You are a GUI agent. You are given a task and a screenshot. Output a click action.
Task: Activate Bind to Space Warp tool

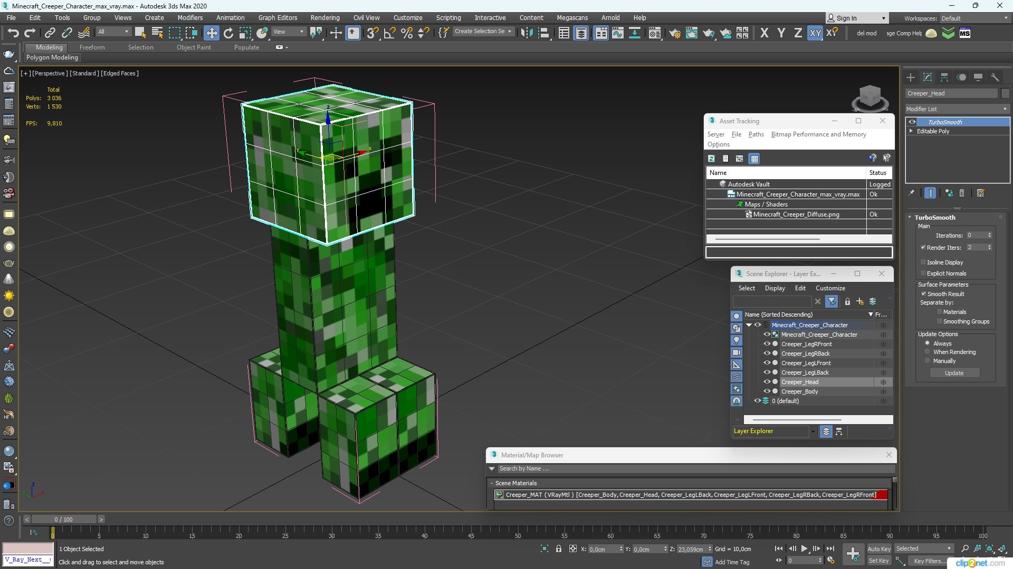(x=84, y=33)
